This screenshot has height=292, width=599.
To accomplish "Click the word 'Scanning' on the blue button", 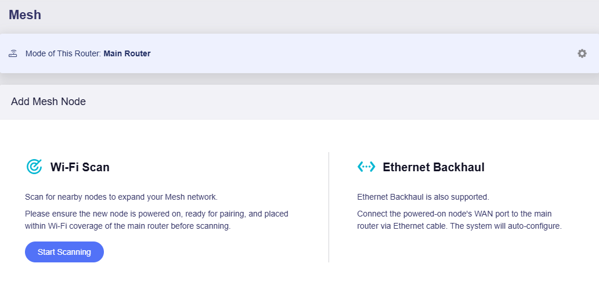I will pos(74,253).
